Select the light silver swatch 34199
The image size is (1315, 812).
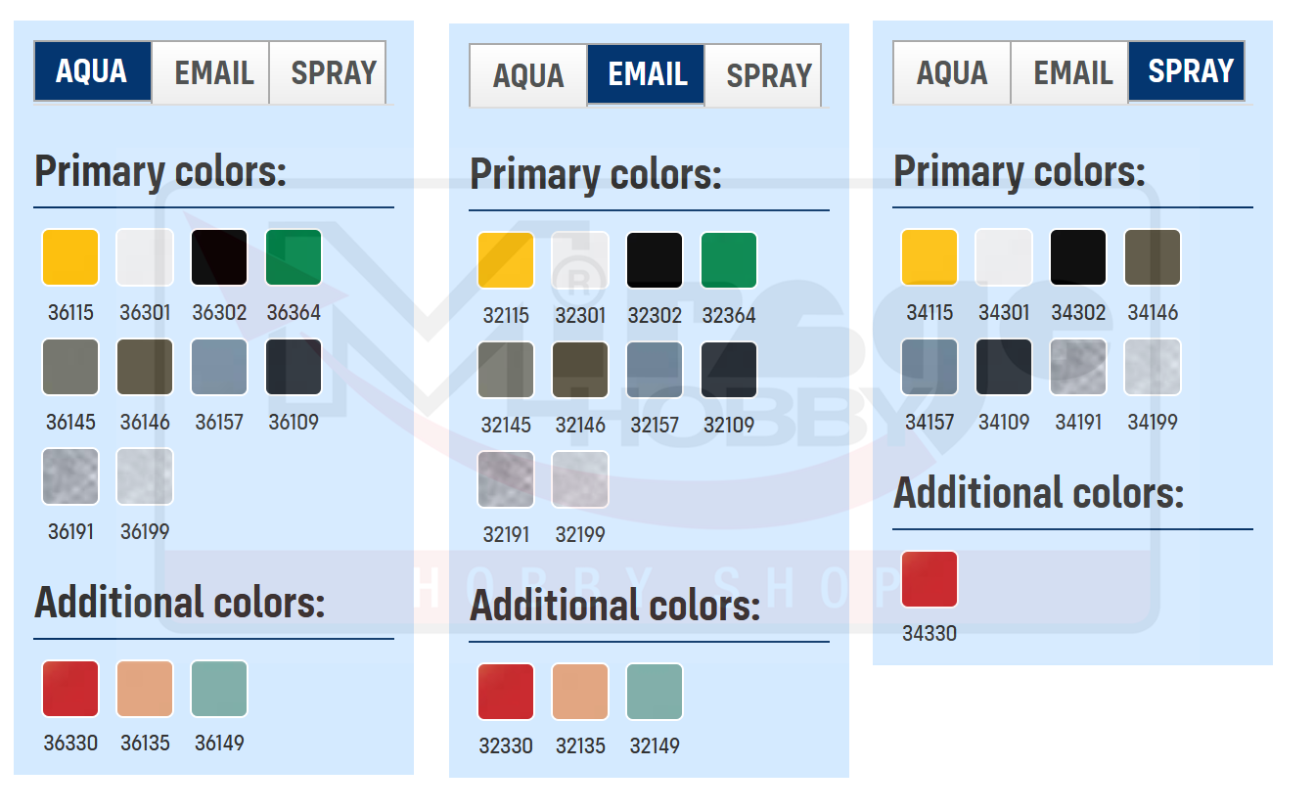pyautogui.click(x=1153, y=367)
